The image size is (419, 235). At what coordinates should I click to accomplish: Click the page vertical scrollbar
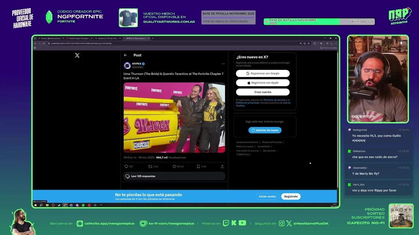coord(337,120)
